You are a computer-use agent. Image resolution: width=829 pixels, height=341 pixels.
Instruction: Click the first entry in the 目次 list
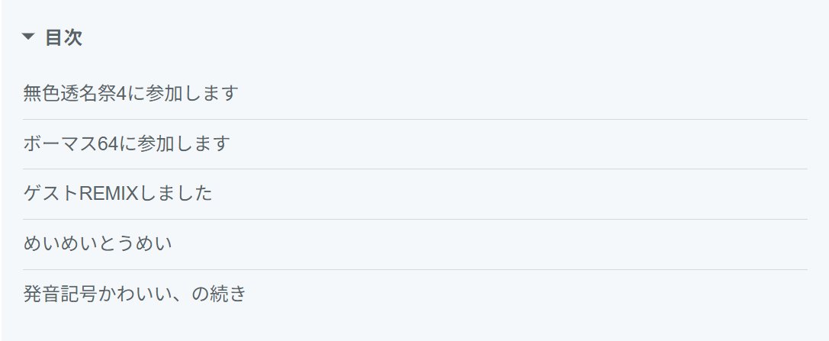click(x=130, y=94)
